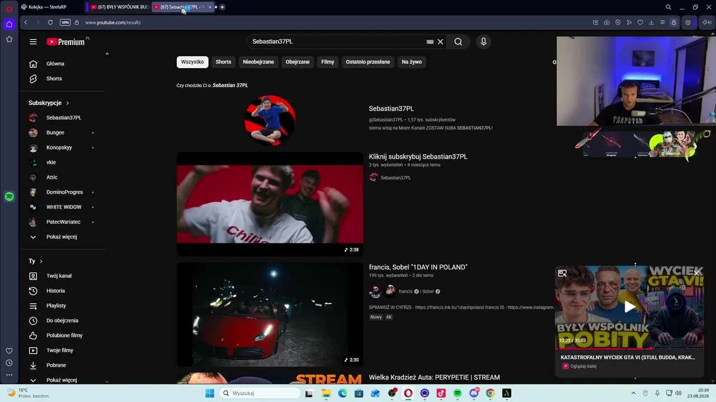
Task: Expand the Ty section chevron
Action: pyautogui.click(x=41, y=261)
